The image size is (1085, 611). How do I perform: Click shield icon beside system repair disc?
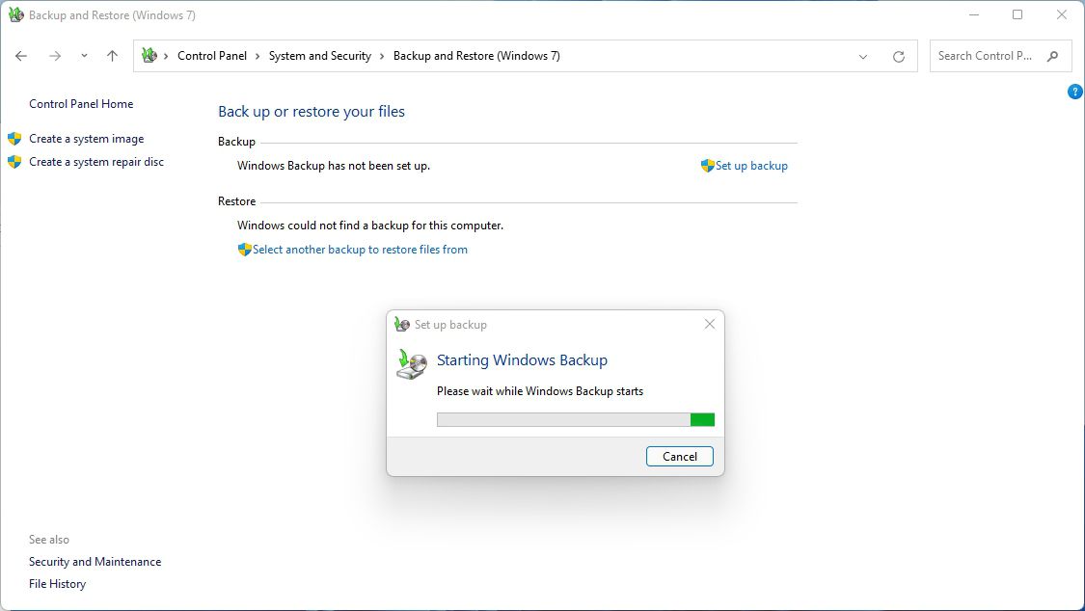pyautogui.click(x=14, y=162)
